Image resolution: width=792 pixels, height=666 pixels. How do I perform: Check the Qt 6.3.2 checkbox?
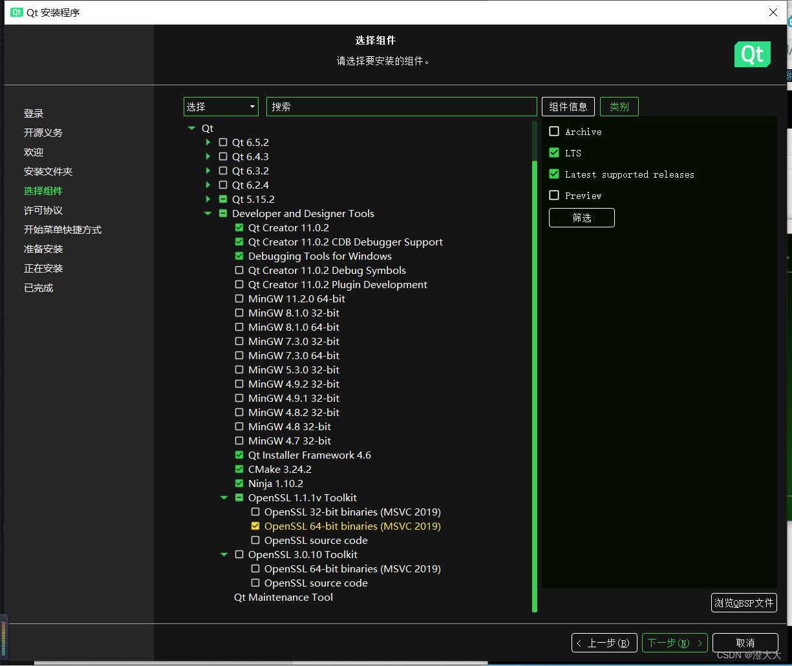point(223,171)
